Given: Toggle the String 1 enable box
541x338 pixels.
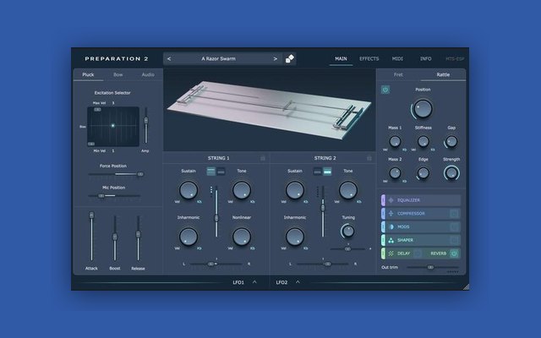Looking at the screenshot, I should 263,158.
